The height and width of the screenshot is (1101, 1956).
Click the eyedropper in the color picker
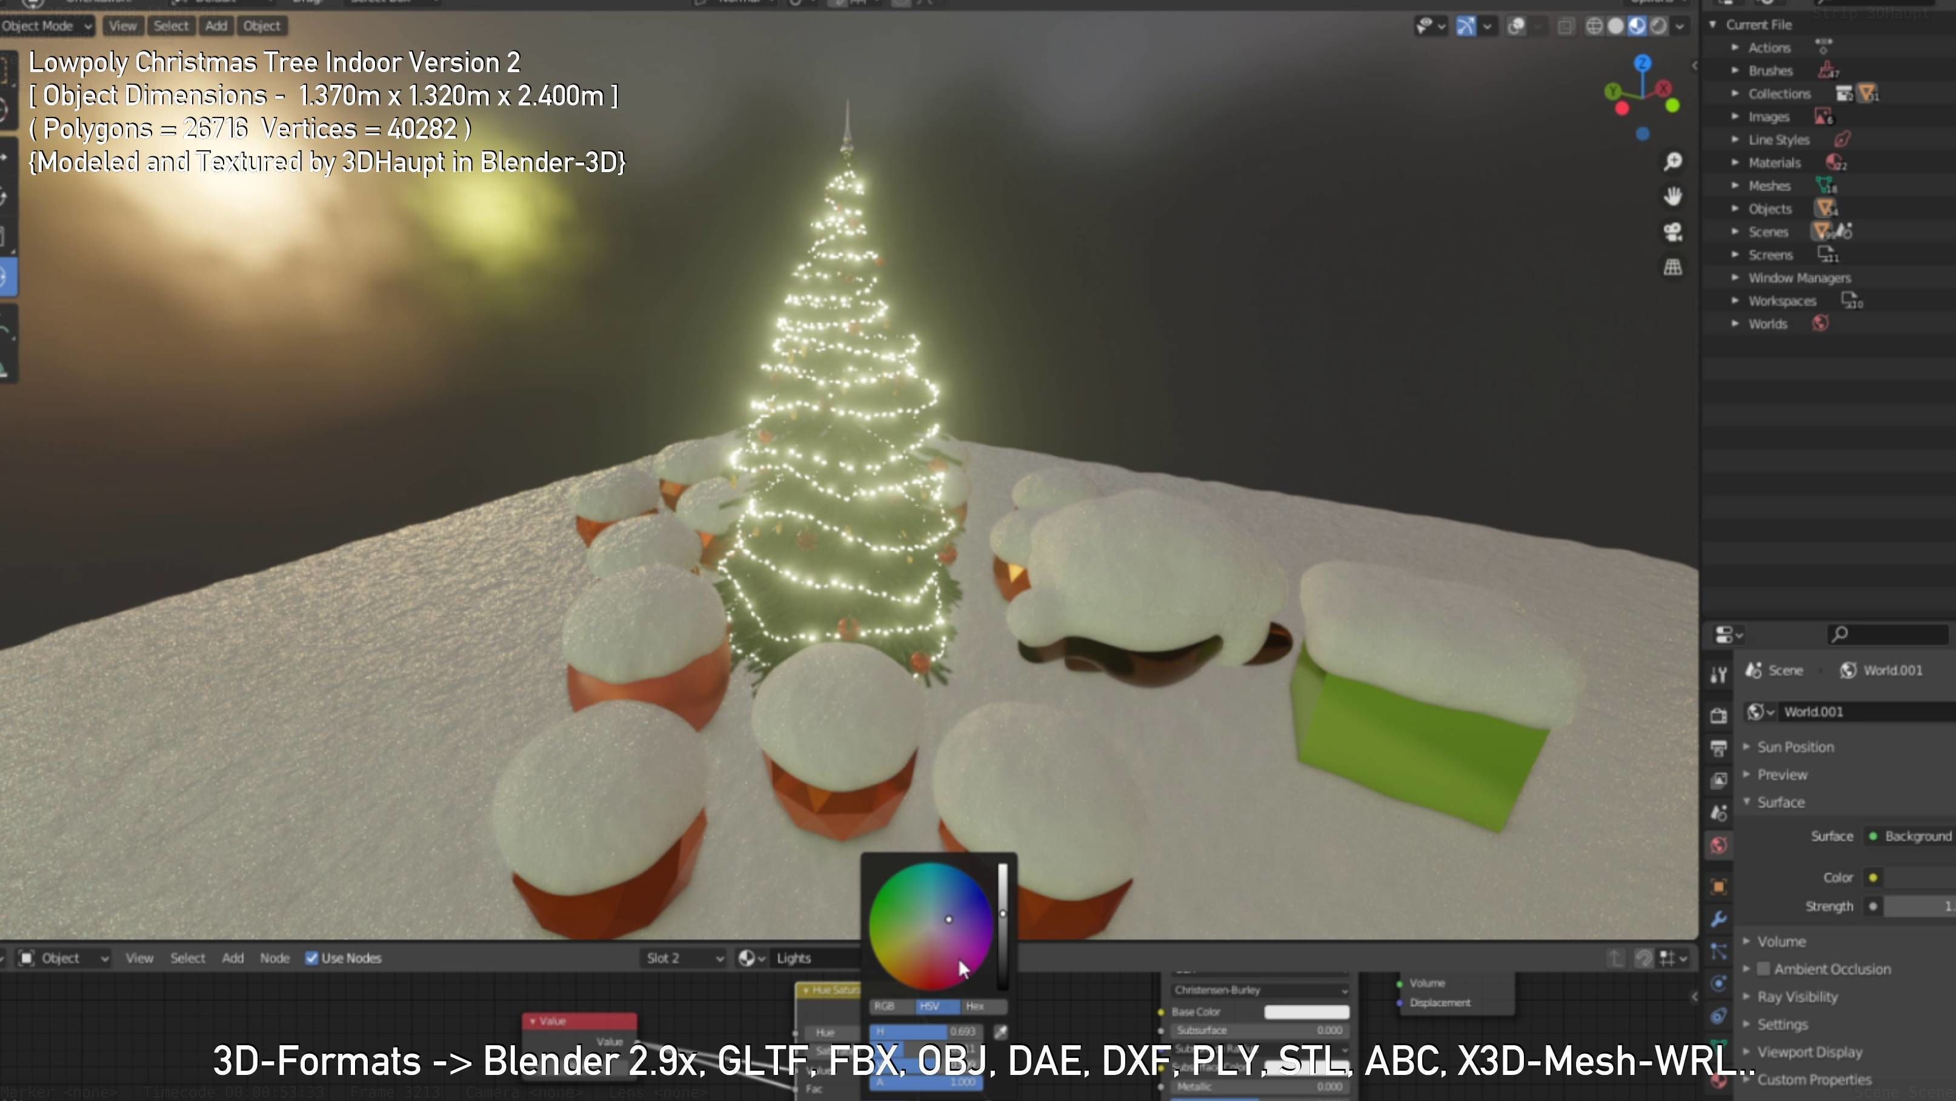click(1001, 1031)
